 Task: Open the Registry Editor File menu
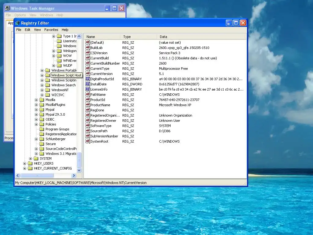pyautogui.click(x=19, y=30)
